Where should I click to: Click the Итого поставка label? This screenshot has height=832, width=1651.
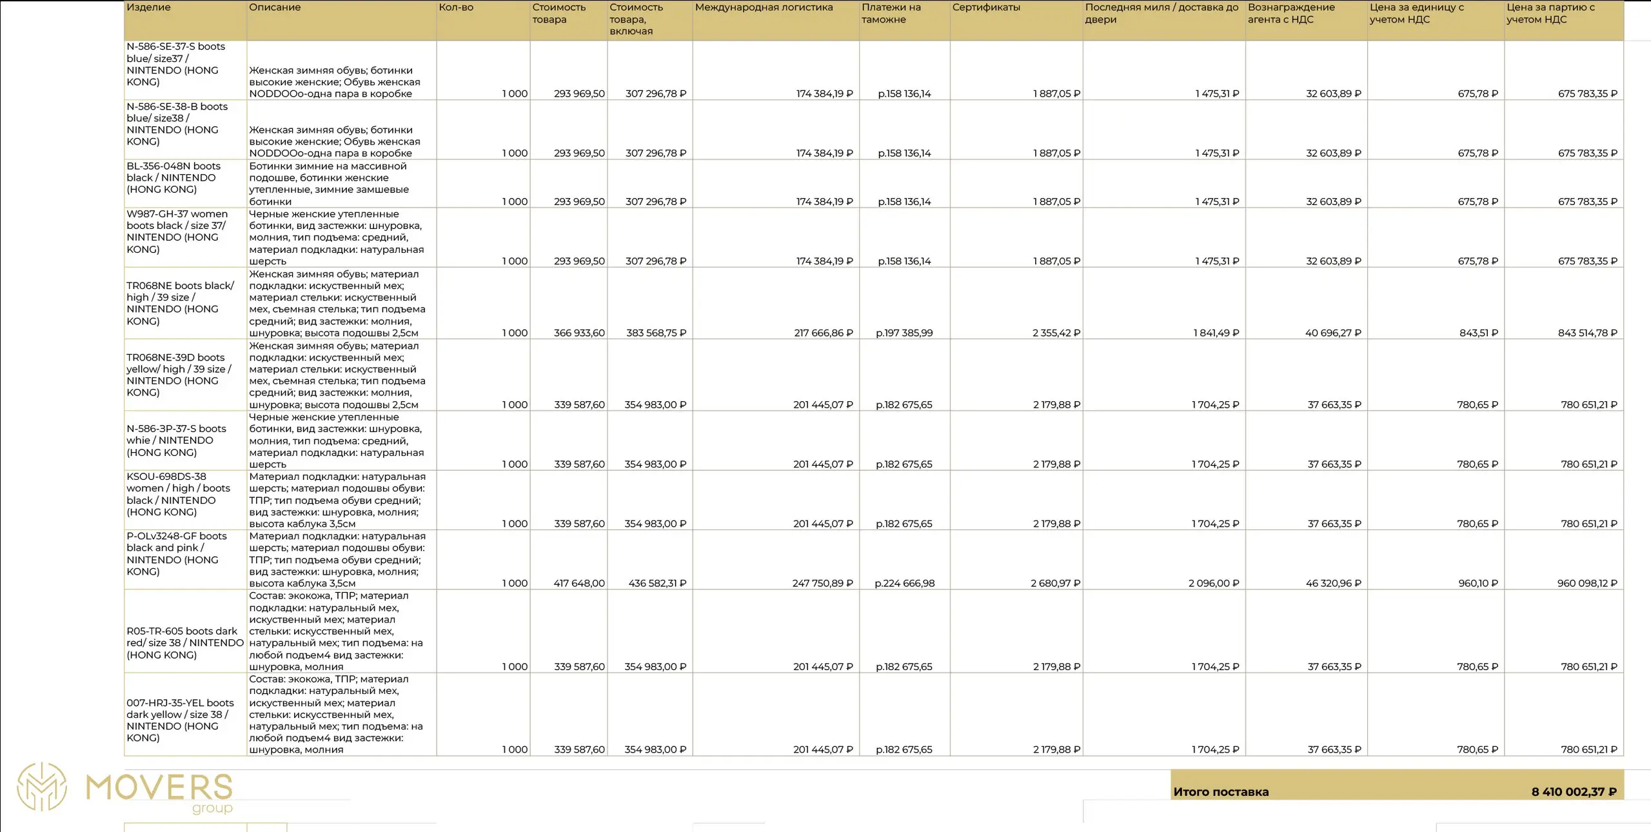coord(1221,792)
